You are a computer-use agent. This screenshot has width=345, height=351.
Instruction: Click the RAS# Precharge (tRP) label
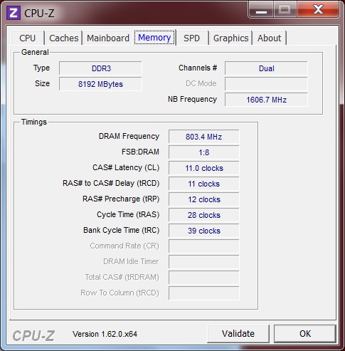coord(121,199)
